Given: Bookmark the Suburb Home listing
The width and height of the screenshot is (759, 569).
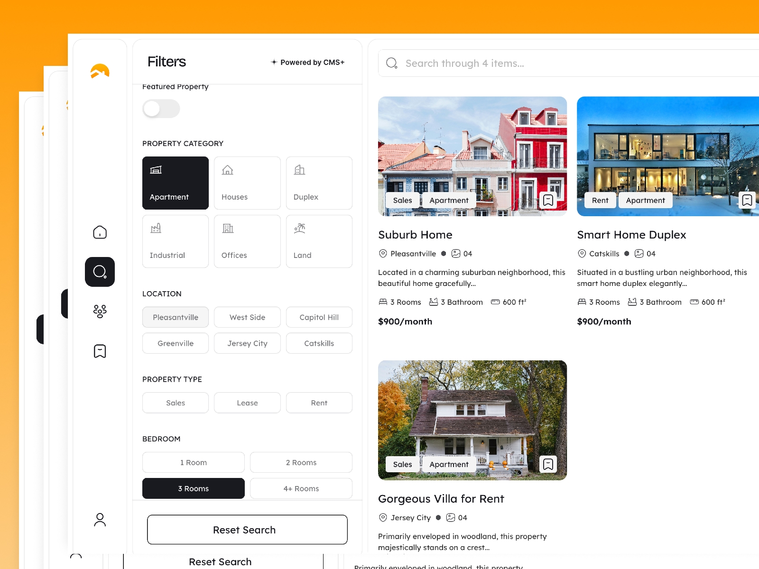Looking at the screenshot, I should tap(548, 200).
